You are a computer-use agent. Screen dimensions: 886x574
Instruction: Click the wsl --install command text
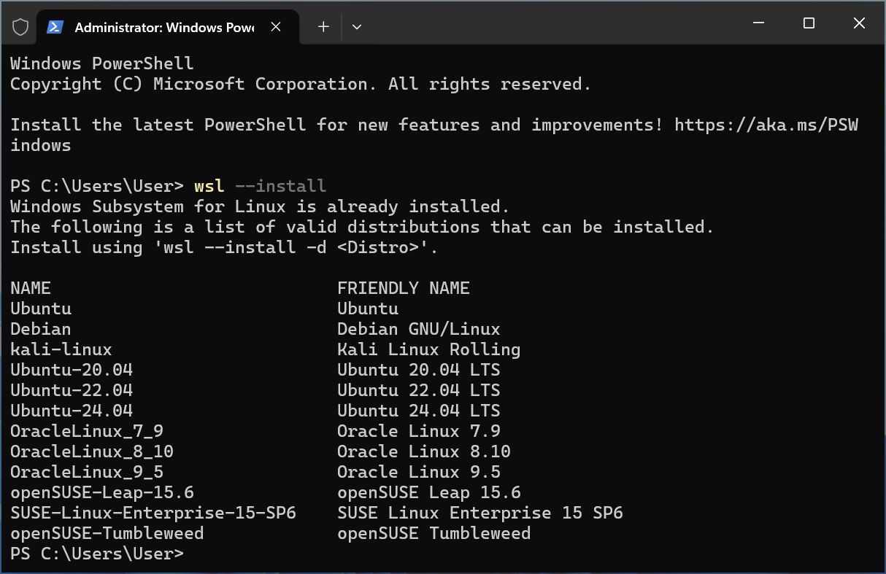pyautogui.click(x=259, y=186)
